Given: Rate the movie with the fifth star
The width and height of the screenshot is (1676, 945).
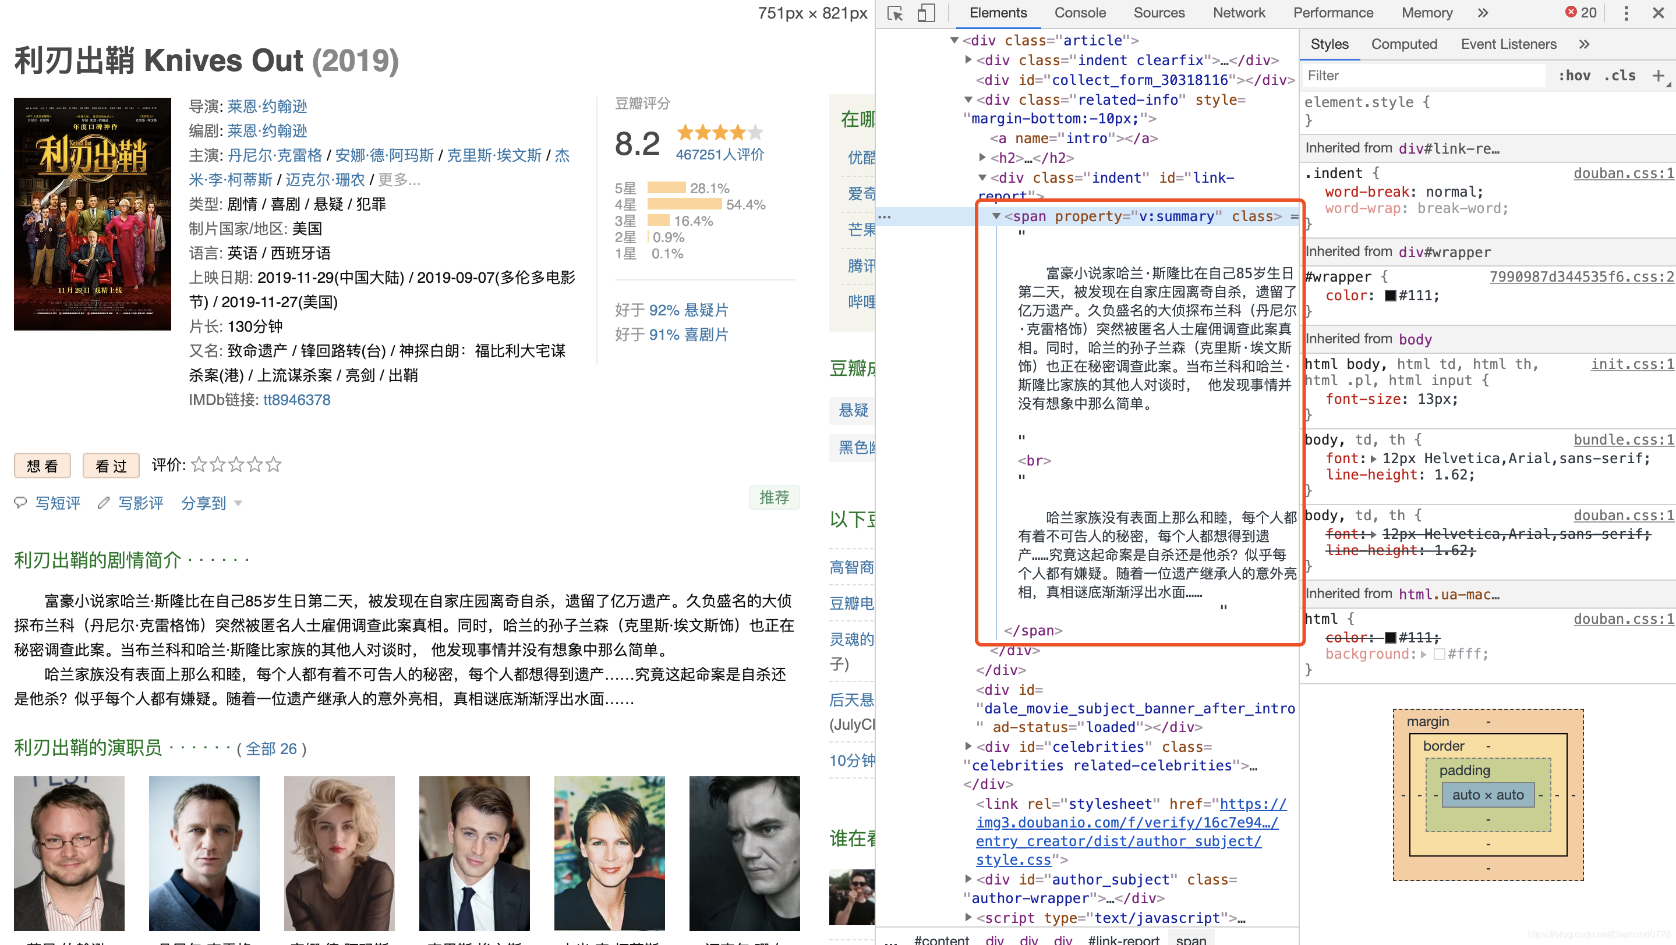Looking at the screenshot, I should coord(274,465).
